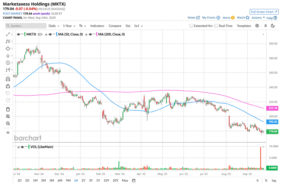Select the measurement range tool
Image resolution: width=283 pixels, height=185 pixels.
pyautogui.click(x=8, y=70)
